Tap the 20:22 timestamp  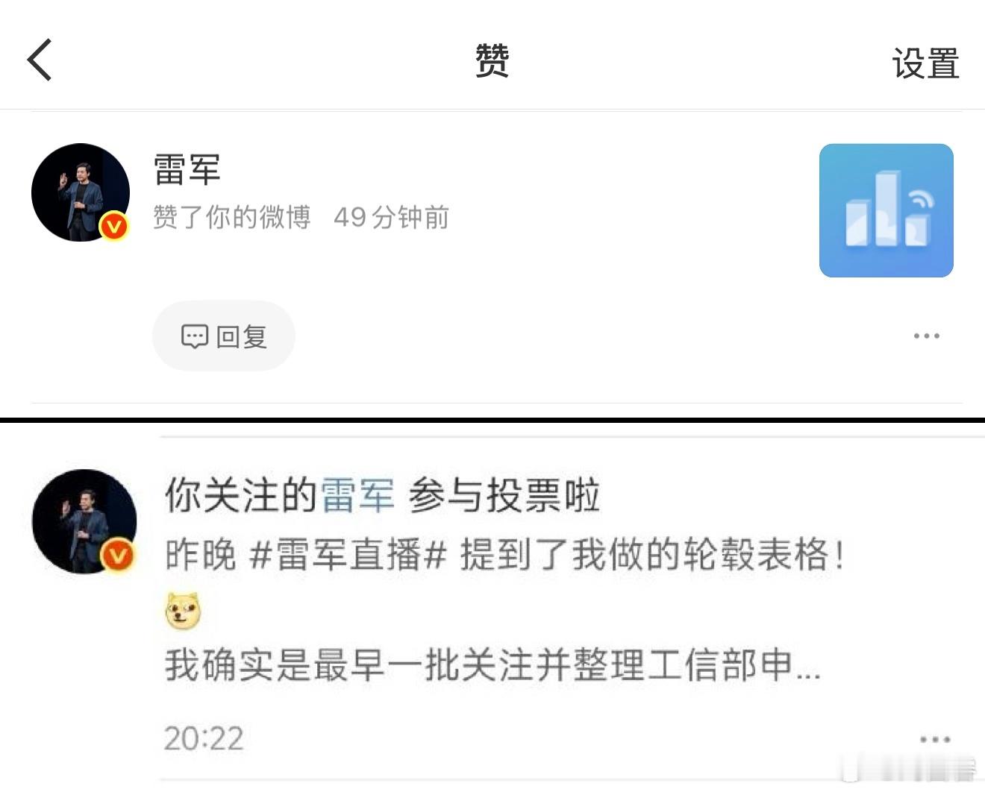click(x=204, y=739)
